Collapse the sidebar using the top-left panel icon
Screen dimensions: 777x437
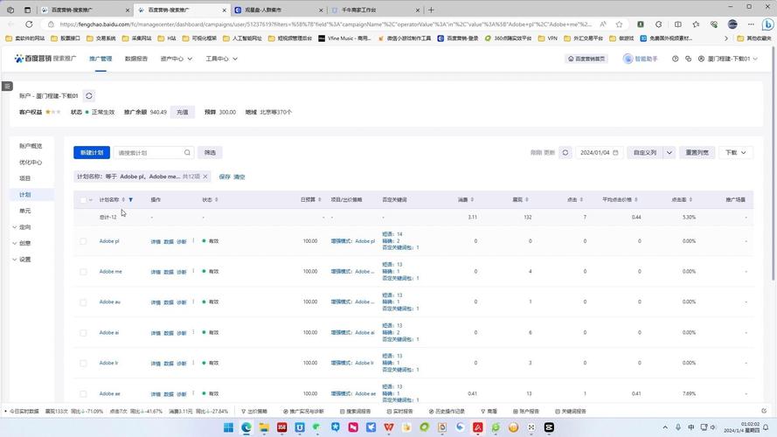[x=7, y=87]
